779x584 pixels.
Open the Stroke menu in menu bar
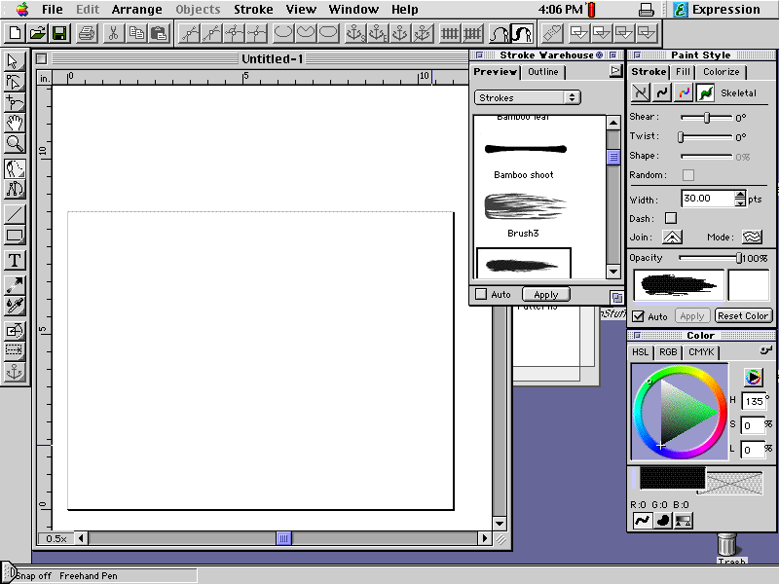coord(252,9)
